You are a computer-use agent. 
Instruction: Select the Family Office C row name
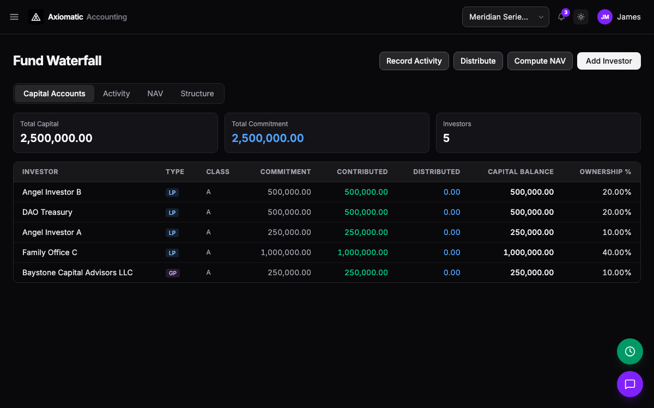coord(50,252)
